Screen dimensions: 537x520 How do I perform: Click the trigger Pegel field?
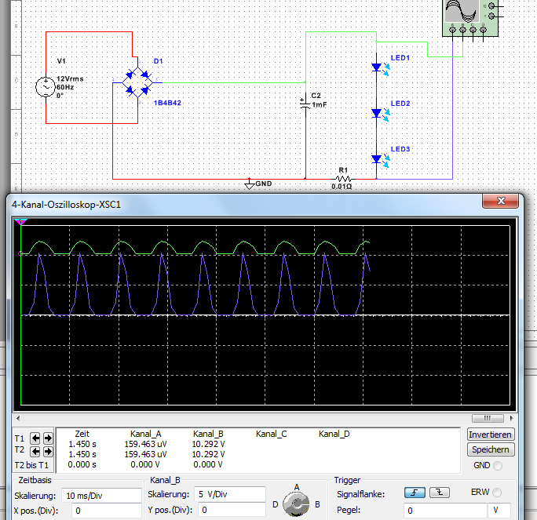[445, 511]
